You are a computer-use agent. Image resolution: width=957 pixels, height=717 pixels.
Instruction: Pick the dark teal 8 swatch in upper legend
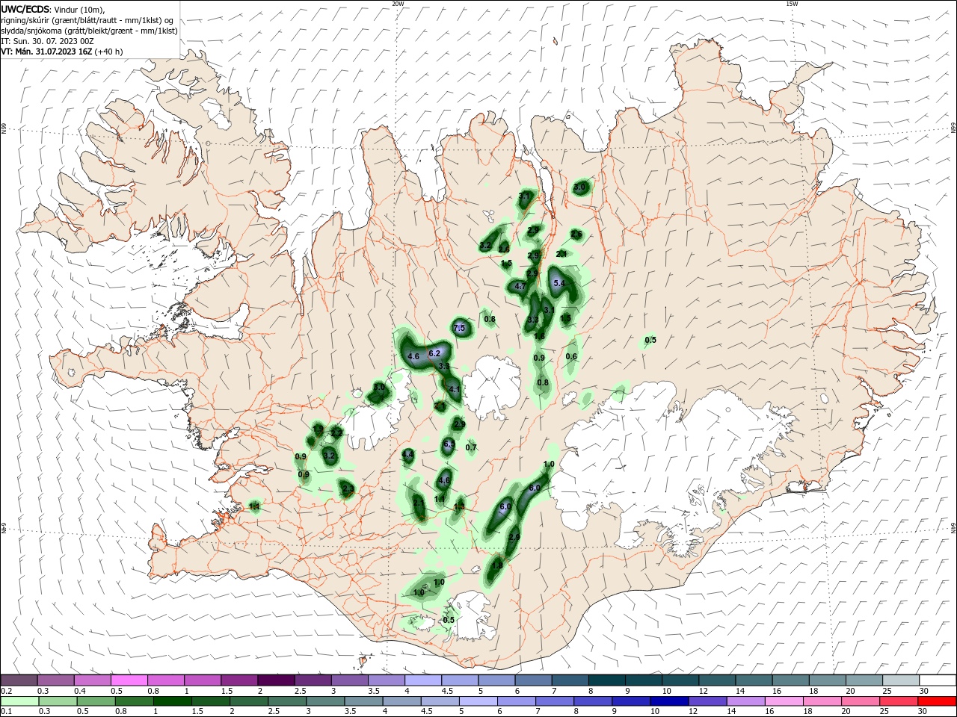606,680
